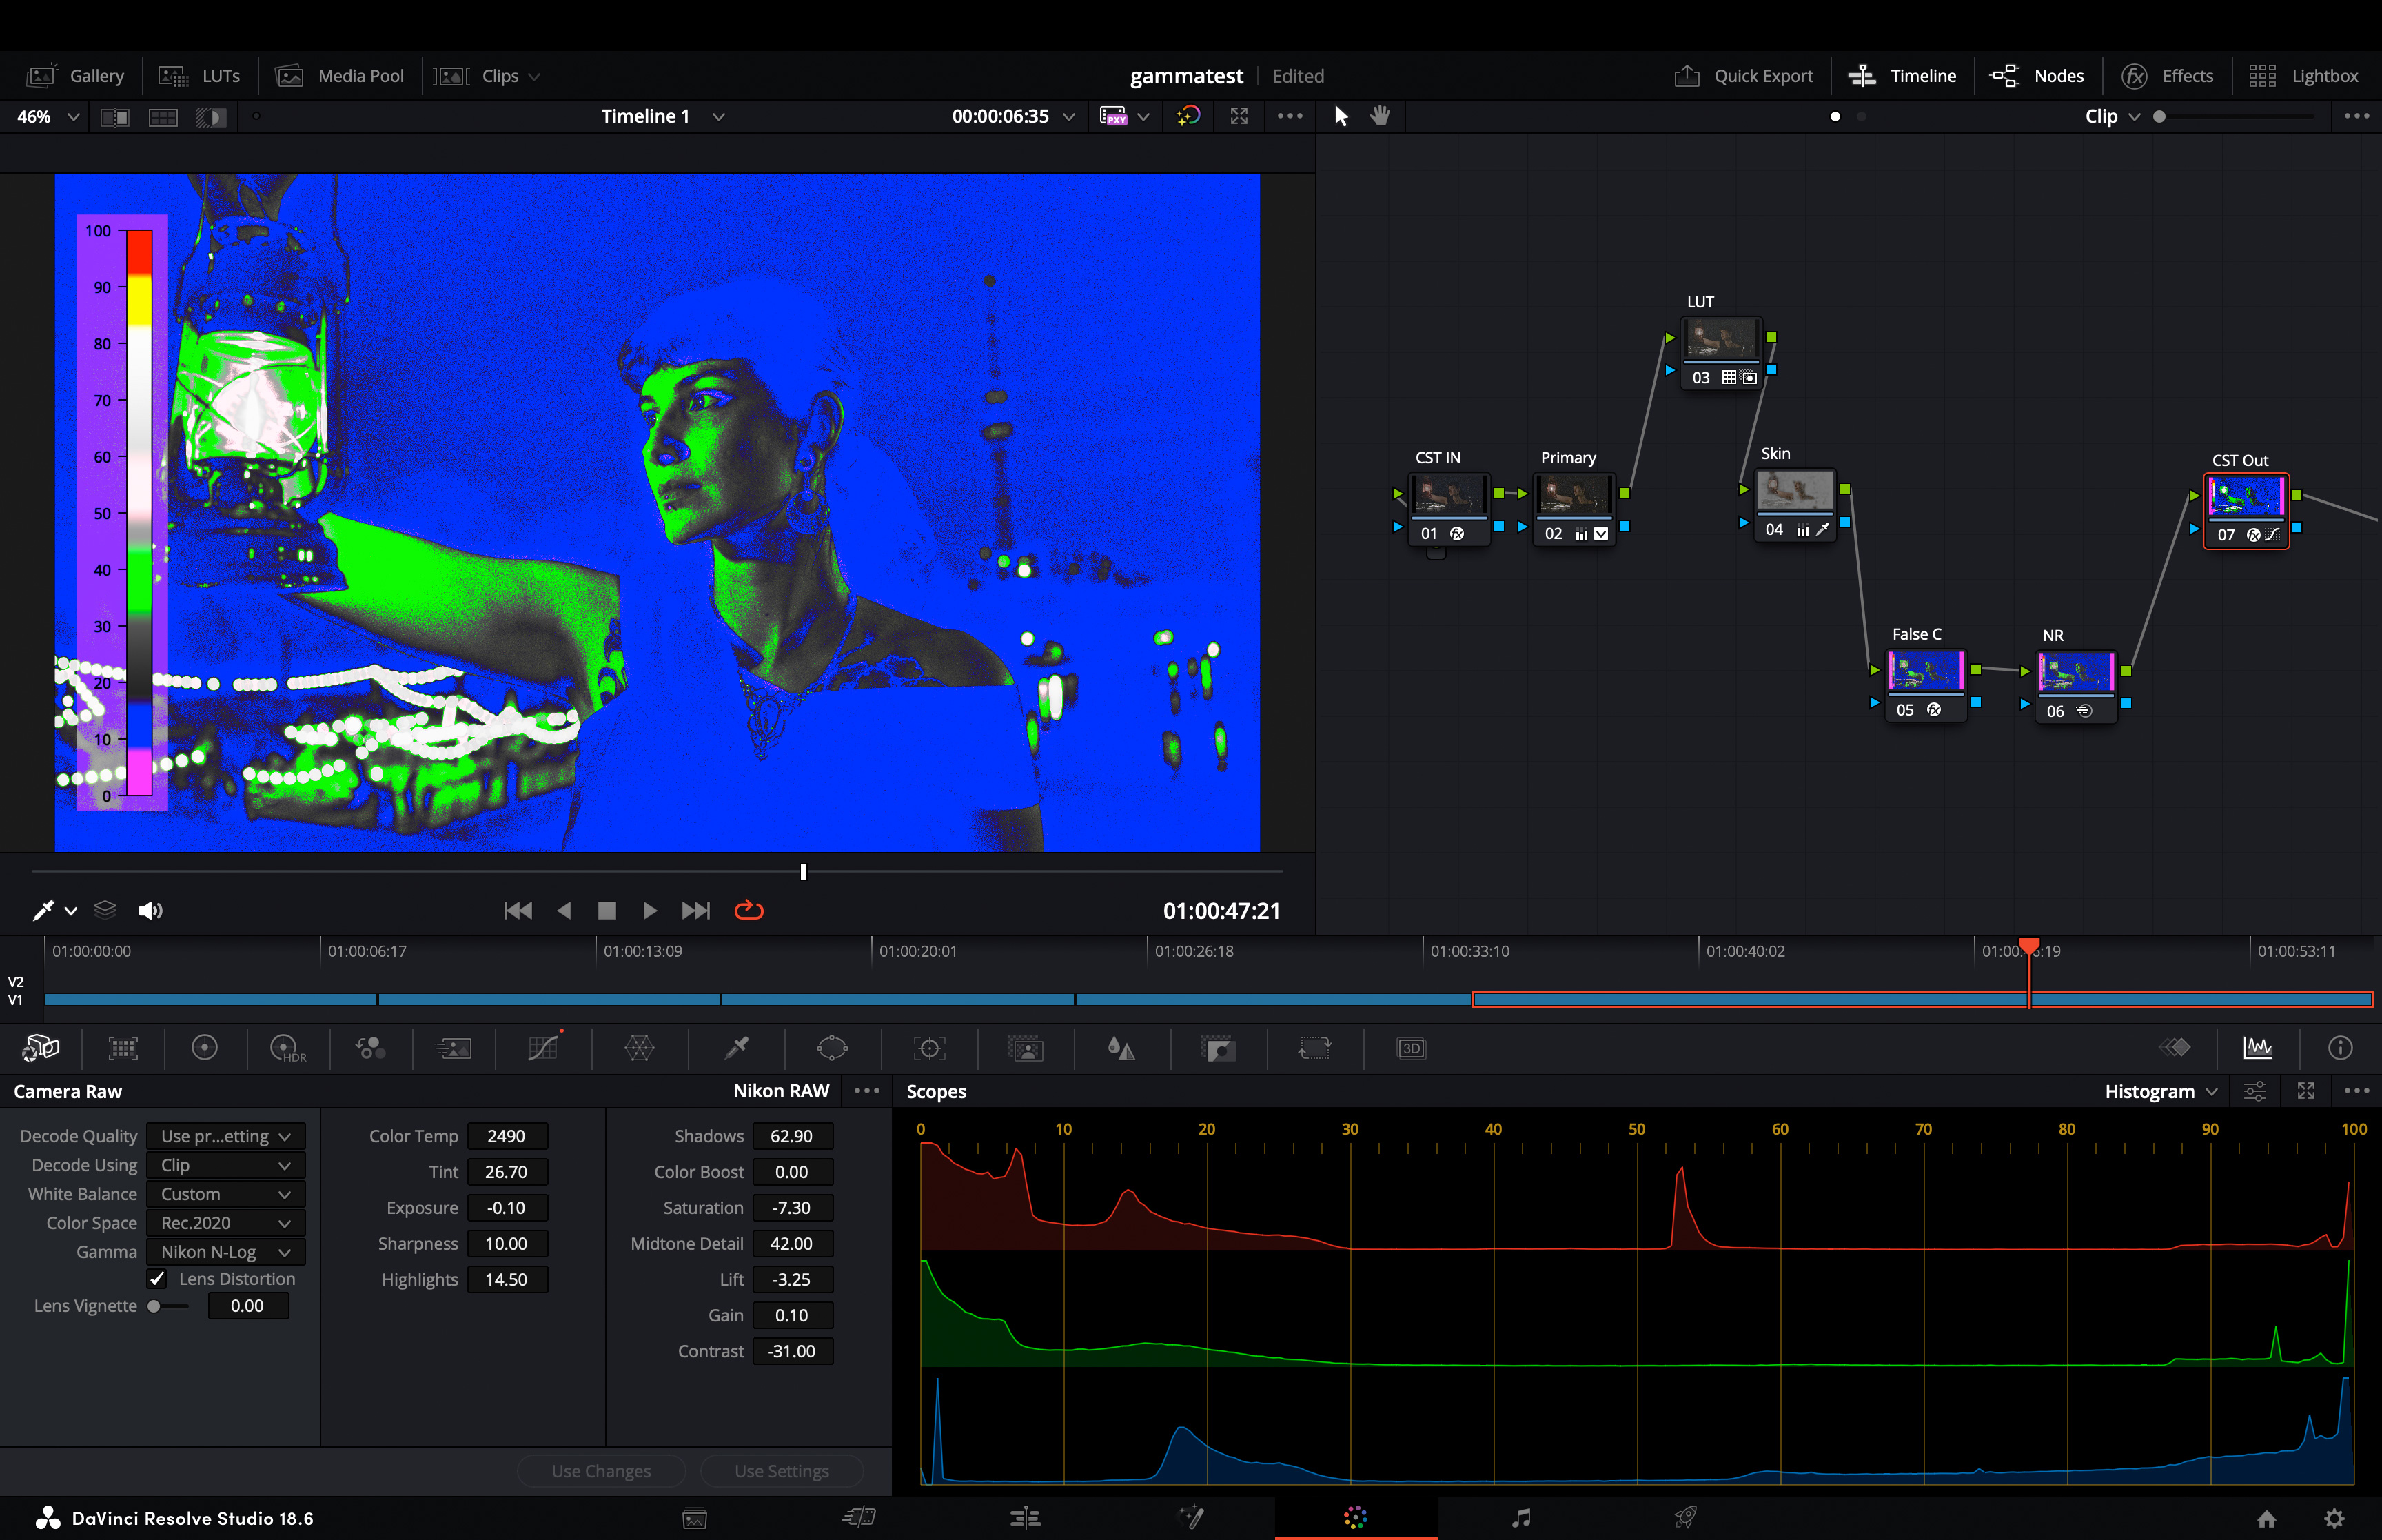This screenshot has height=1540, width=2382.
Task: Open the Color Warper palette
Action: 639,1048
